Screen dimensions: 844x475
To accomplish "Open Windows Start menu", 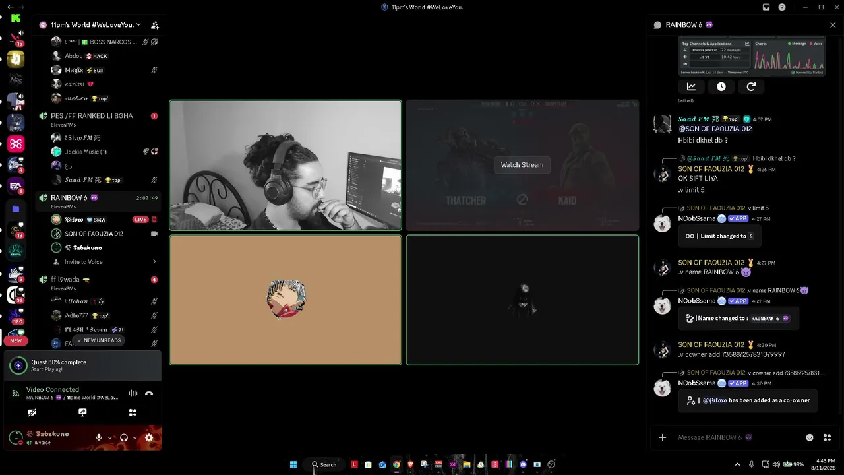I will (293, 464).
